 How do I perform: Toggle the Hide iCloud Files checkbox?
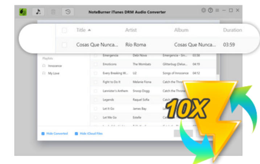[77, 134]
